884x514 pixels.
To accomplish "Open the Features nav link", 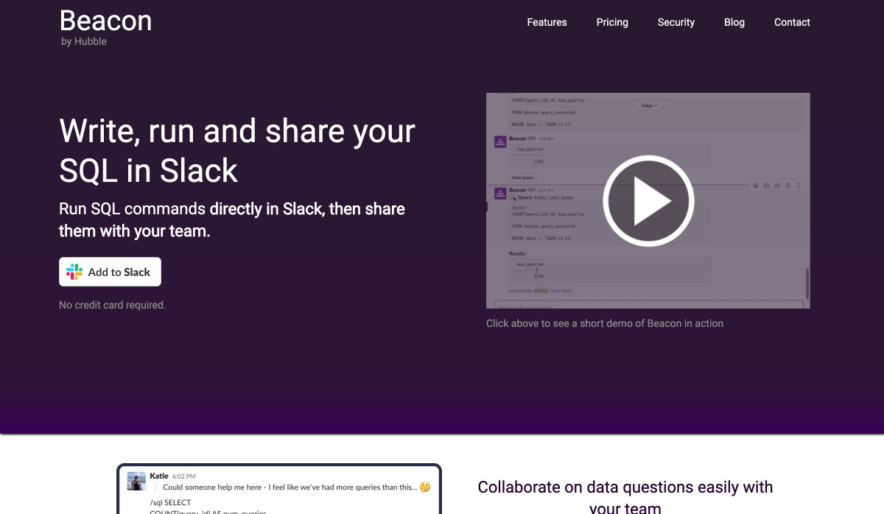I will click(547, 22).
